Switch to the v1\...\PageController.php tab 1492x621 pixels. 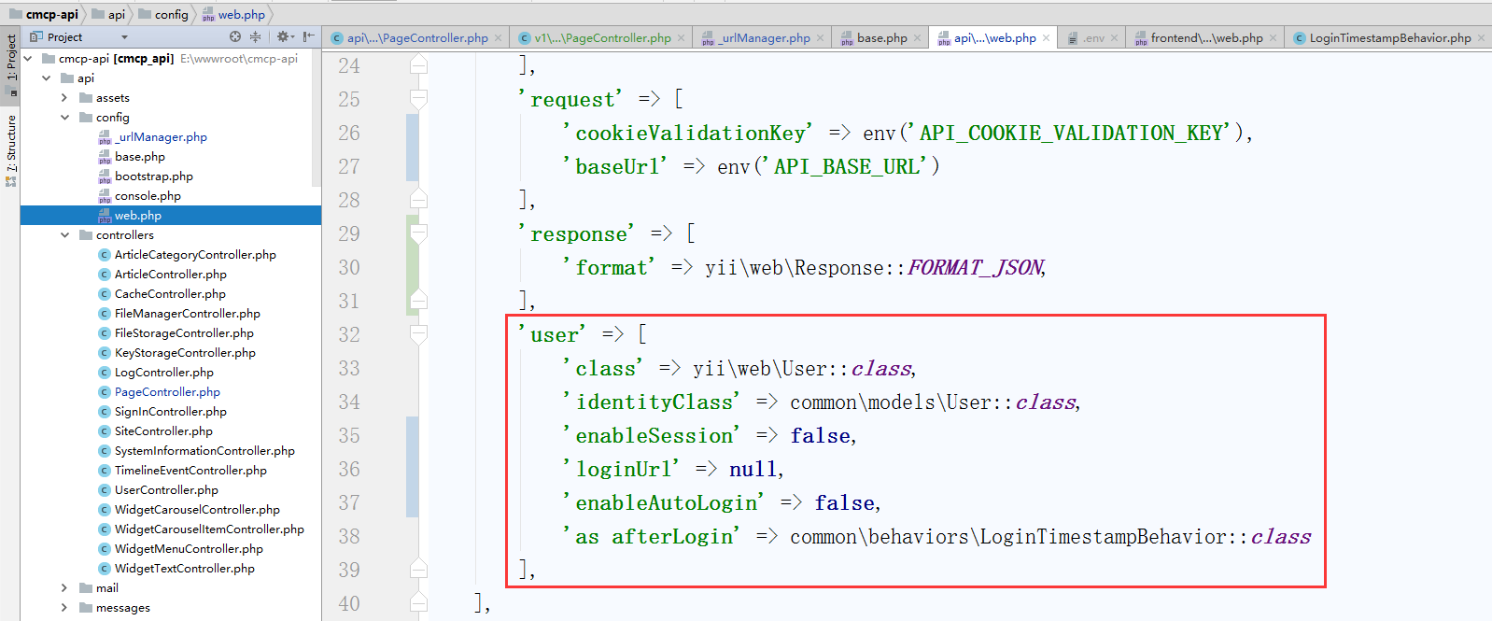pyautogui.click(x=602, y=38)
